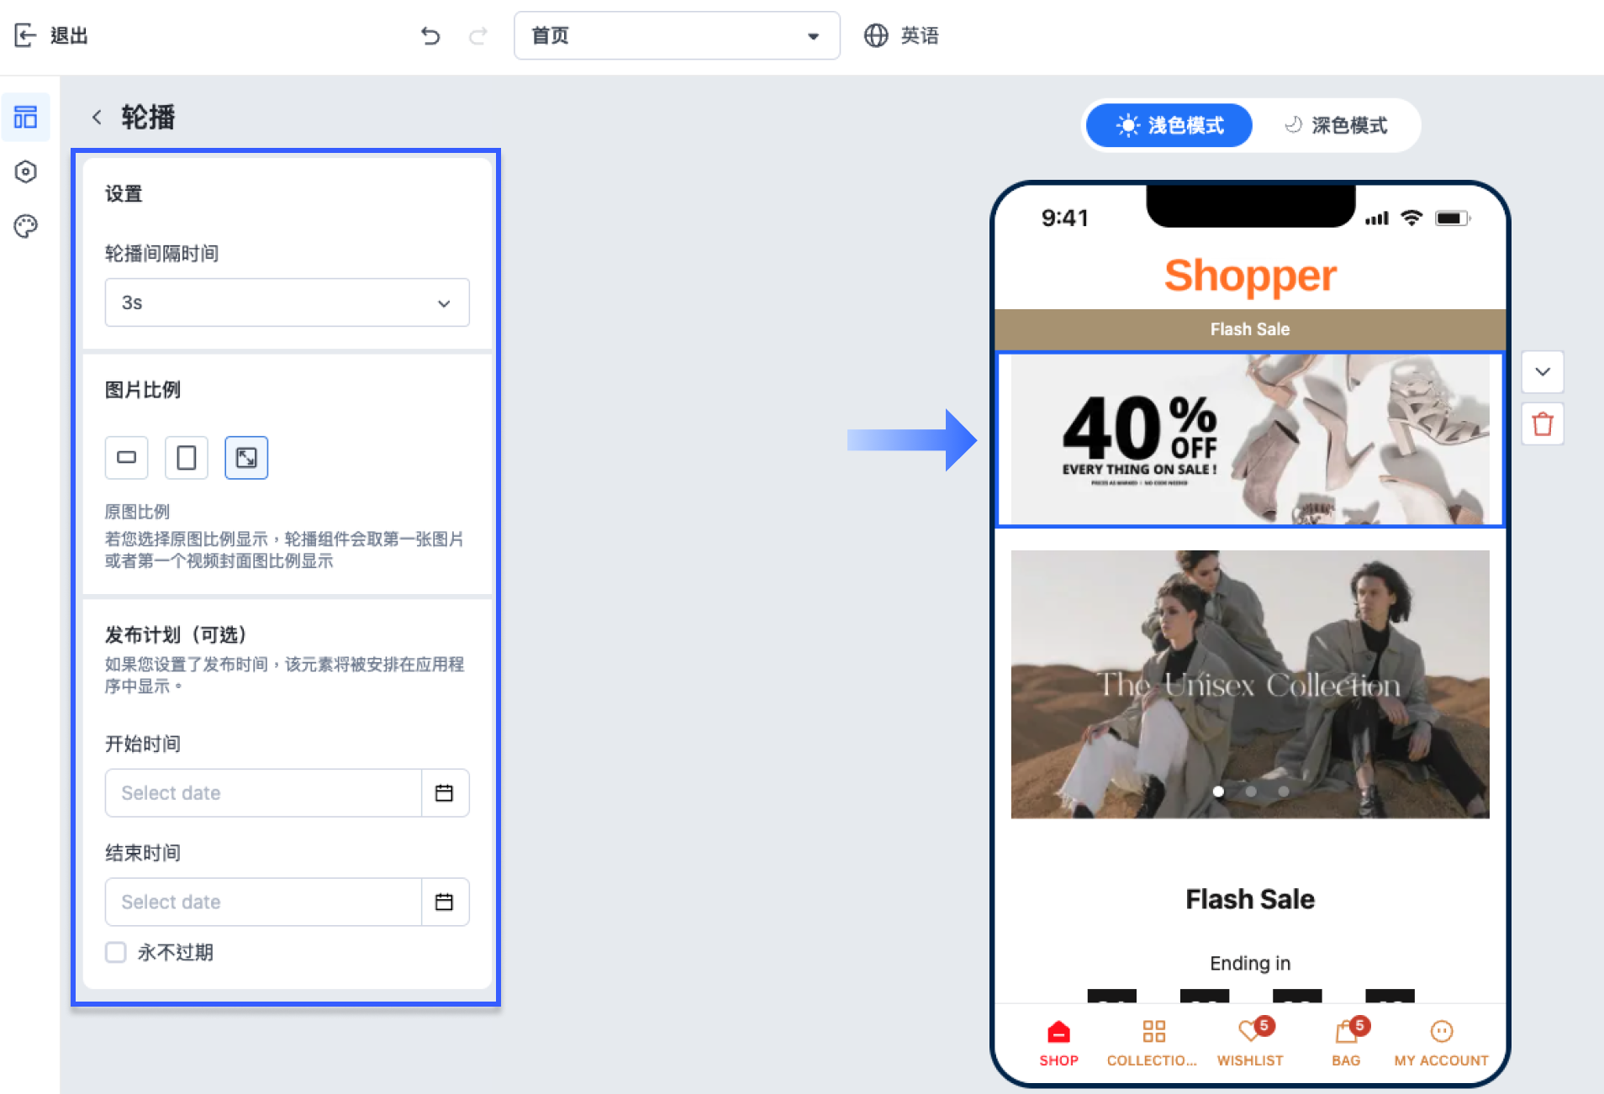Click the end time date field
Screen dimensions: 1604x1094
(x=263, y=902)
